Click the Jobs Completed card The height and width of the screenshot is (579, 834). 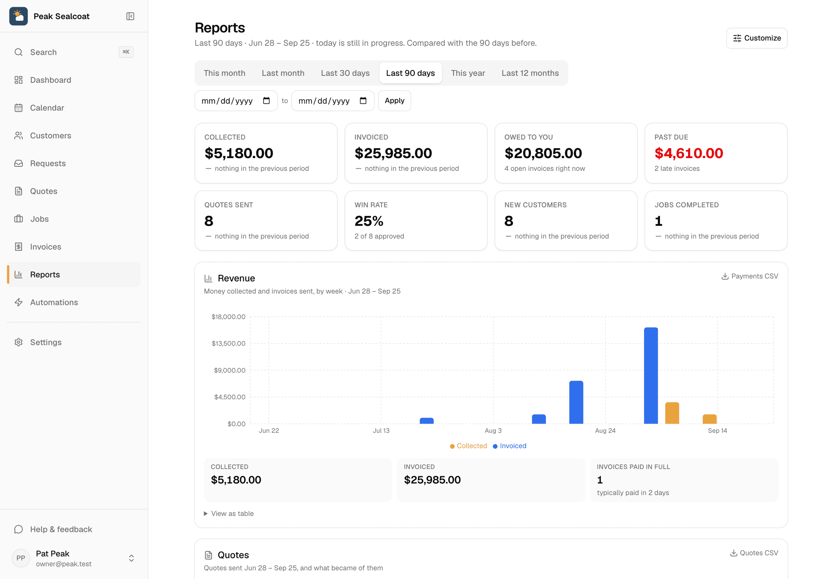[x=716, y=221]
